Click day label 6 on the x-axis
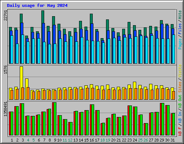 [x=39, y=140]
